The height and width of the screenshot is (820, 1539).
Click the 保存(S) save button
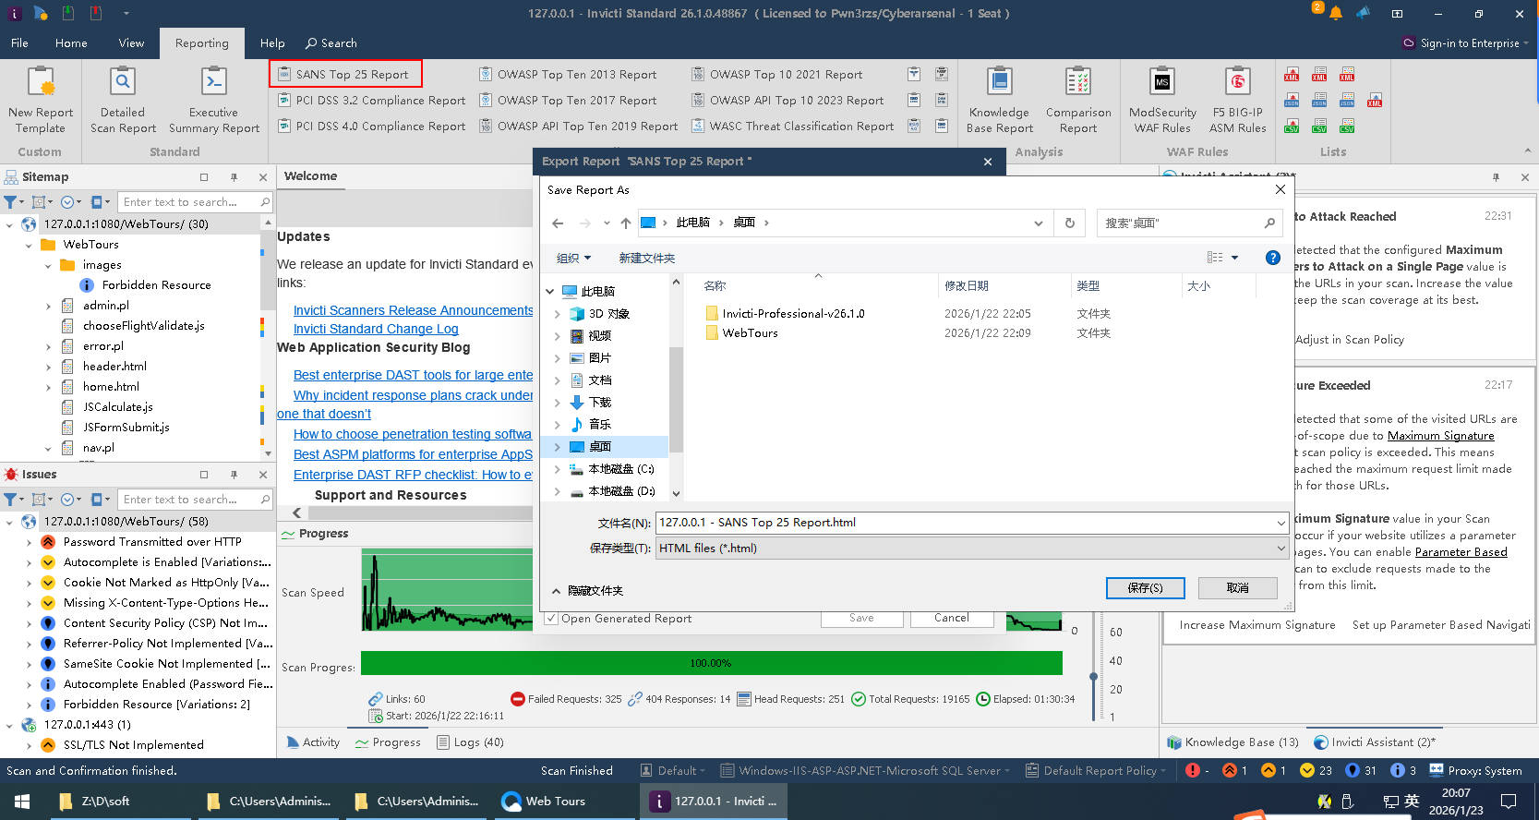point(1145,588)
